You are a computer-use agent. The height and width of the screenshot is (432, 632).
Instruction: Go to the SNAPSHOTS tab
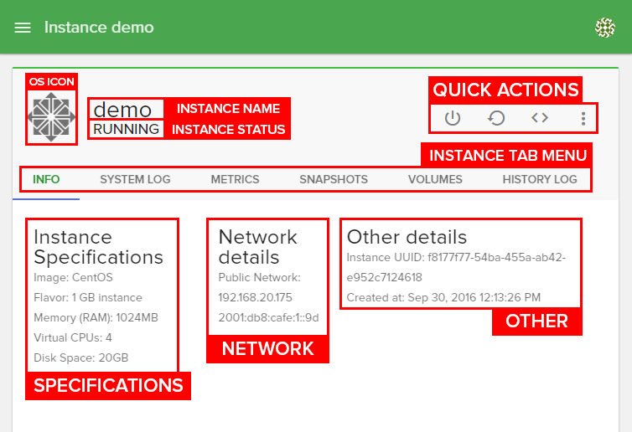pos(334,179)
